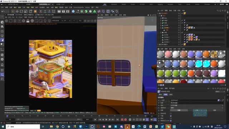Activate the Live Selection tool
Viewport: 229px width, 129px height.
(x=13, y=11)
